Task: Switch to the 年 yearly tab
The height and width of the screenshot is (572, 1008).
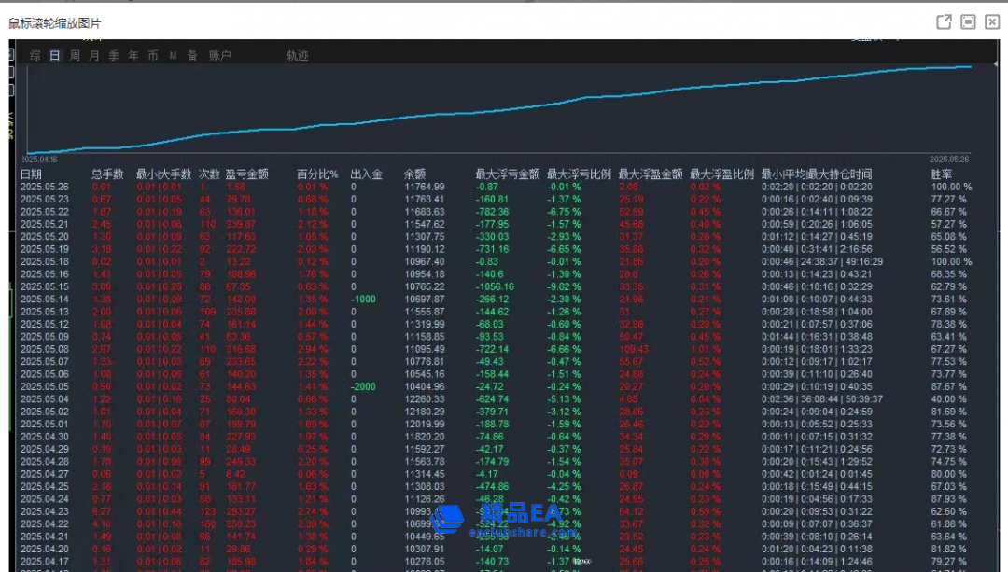Action: tap(133, 56)
